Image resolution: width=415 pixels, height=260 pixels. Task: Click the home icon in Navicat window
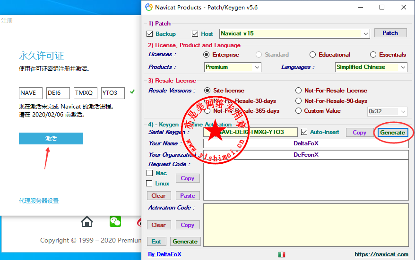click(87, 221)
